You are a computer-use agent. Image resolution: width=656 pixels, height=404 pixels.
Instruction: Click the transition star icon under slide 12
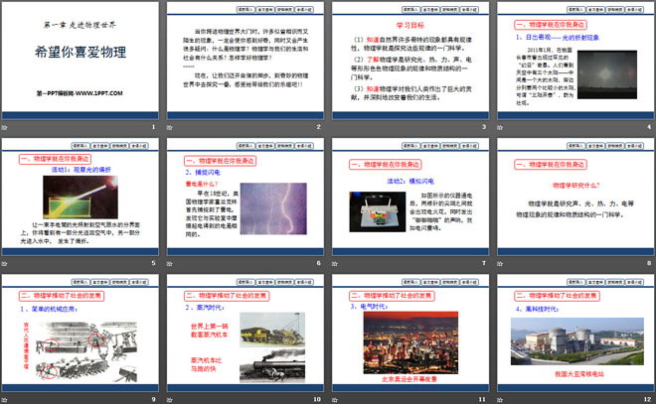pos(497,399)
